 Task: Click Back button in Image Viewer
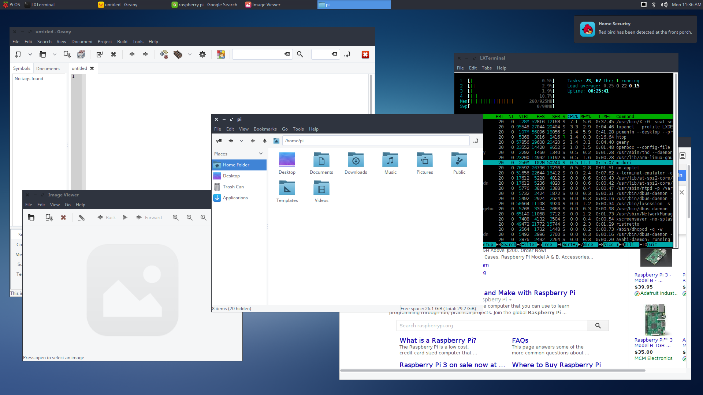[x=107, y=218]
